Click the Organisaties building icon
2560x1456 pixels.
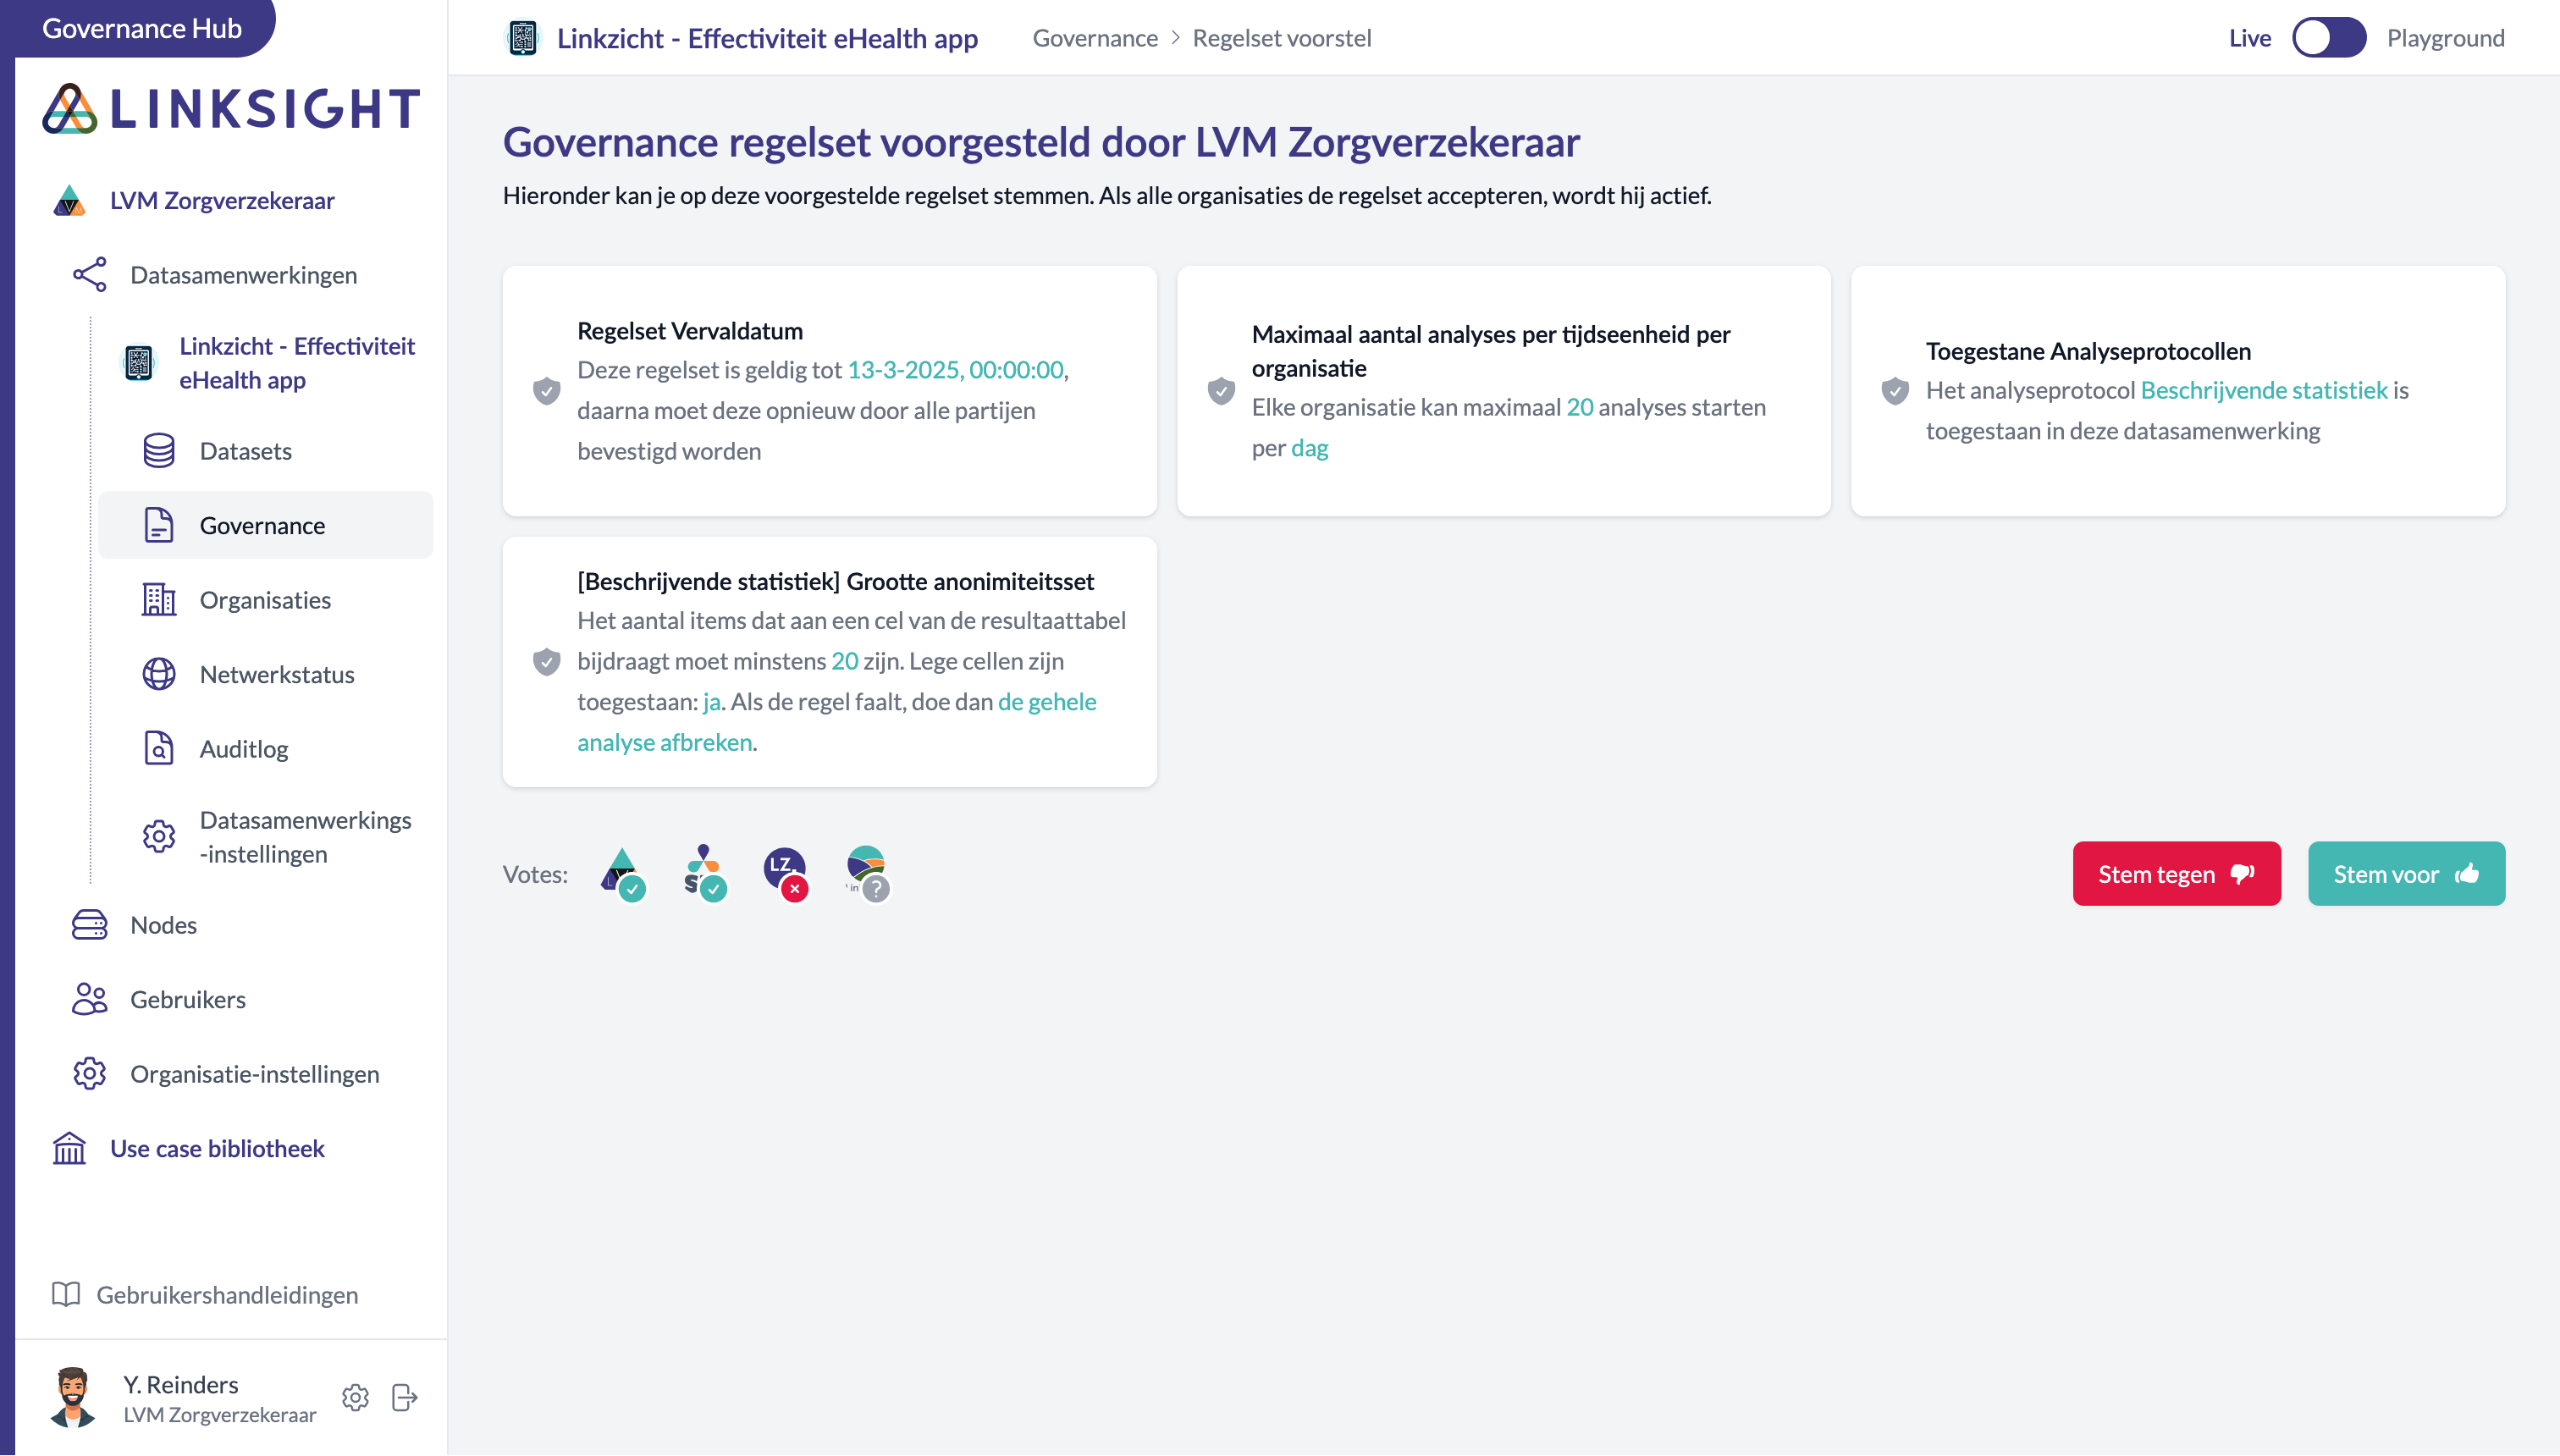point(158,600)
